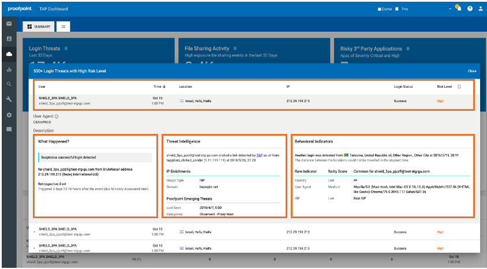Click the Tanzania flag in Behavioral Indicators
487x269 pixels.
[x=346, y=155]
